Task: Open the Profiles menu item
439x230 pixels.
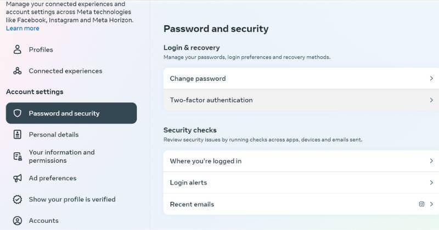Action: pyautogui.click(x=41, y=50)
